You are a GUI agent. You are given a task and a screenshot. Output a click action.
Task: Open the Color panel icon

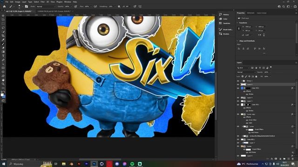coord(220,19)
